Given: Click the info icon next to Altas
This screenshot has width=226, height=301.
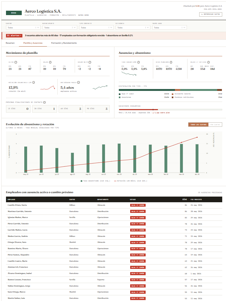Looking at the screenshot, I should (16, 62).
